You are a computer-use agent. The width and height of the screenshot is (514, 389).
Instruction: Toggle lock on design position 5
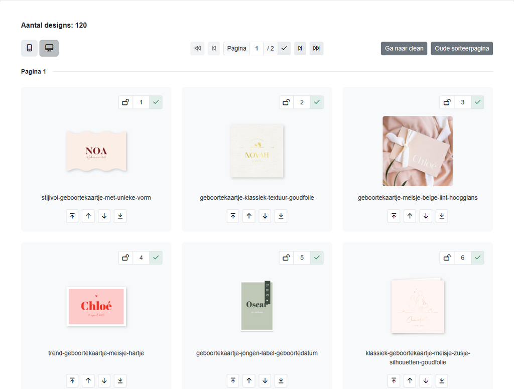[286, 257]
